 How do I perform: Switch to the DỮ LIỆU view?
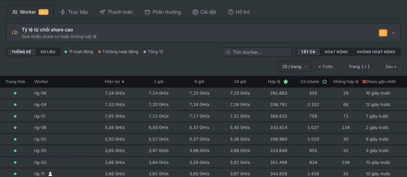click(x=48, y=52)
